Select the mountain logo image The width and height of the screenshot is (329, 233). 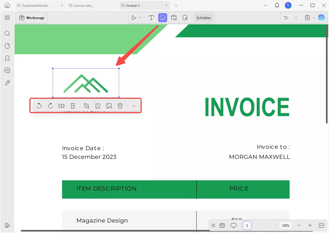86,83
